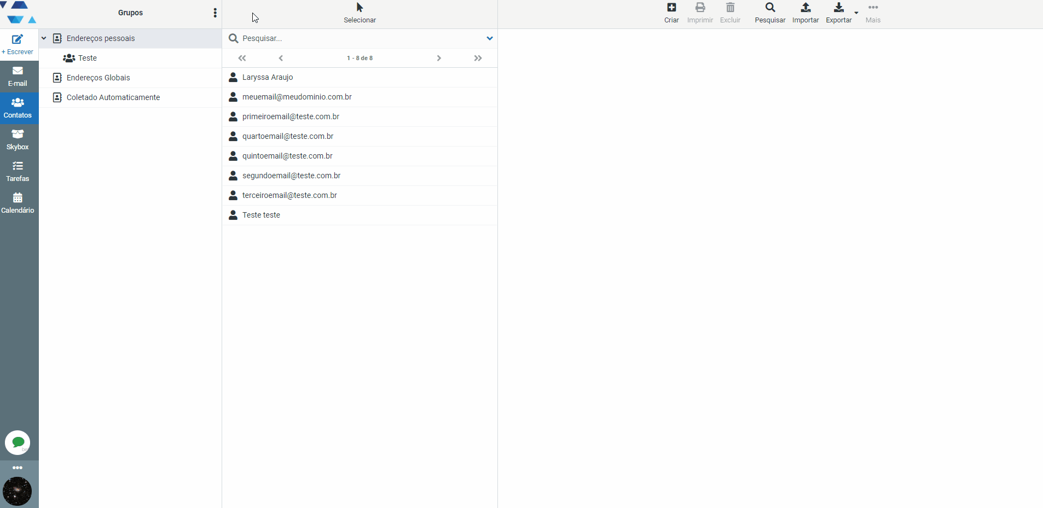Select Endereços Globais address book
Viewport: 1043px width, 508px height.
[130, 78]
